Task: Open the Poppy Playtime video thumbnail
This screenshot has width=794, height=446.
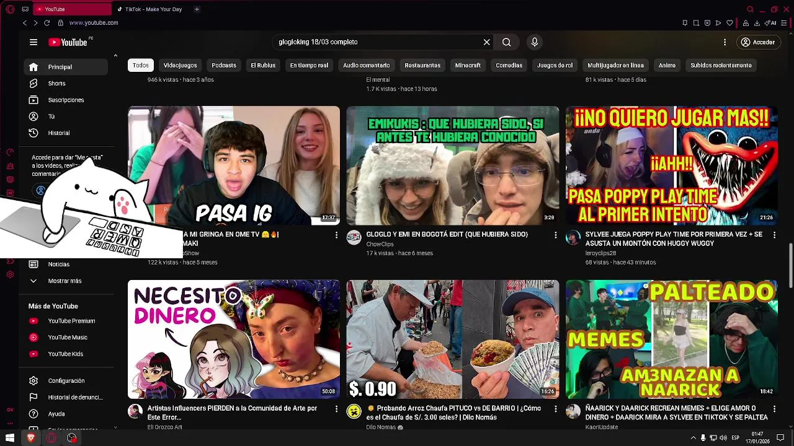Action: [x=671, y=165]
